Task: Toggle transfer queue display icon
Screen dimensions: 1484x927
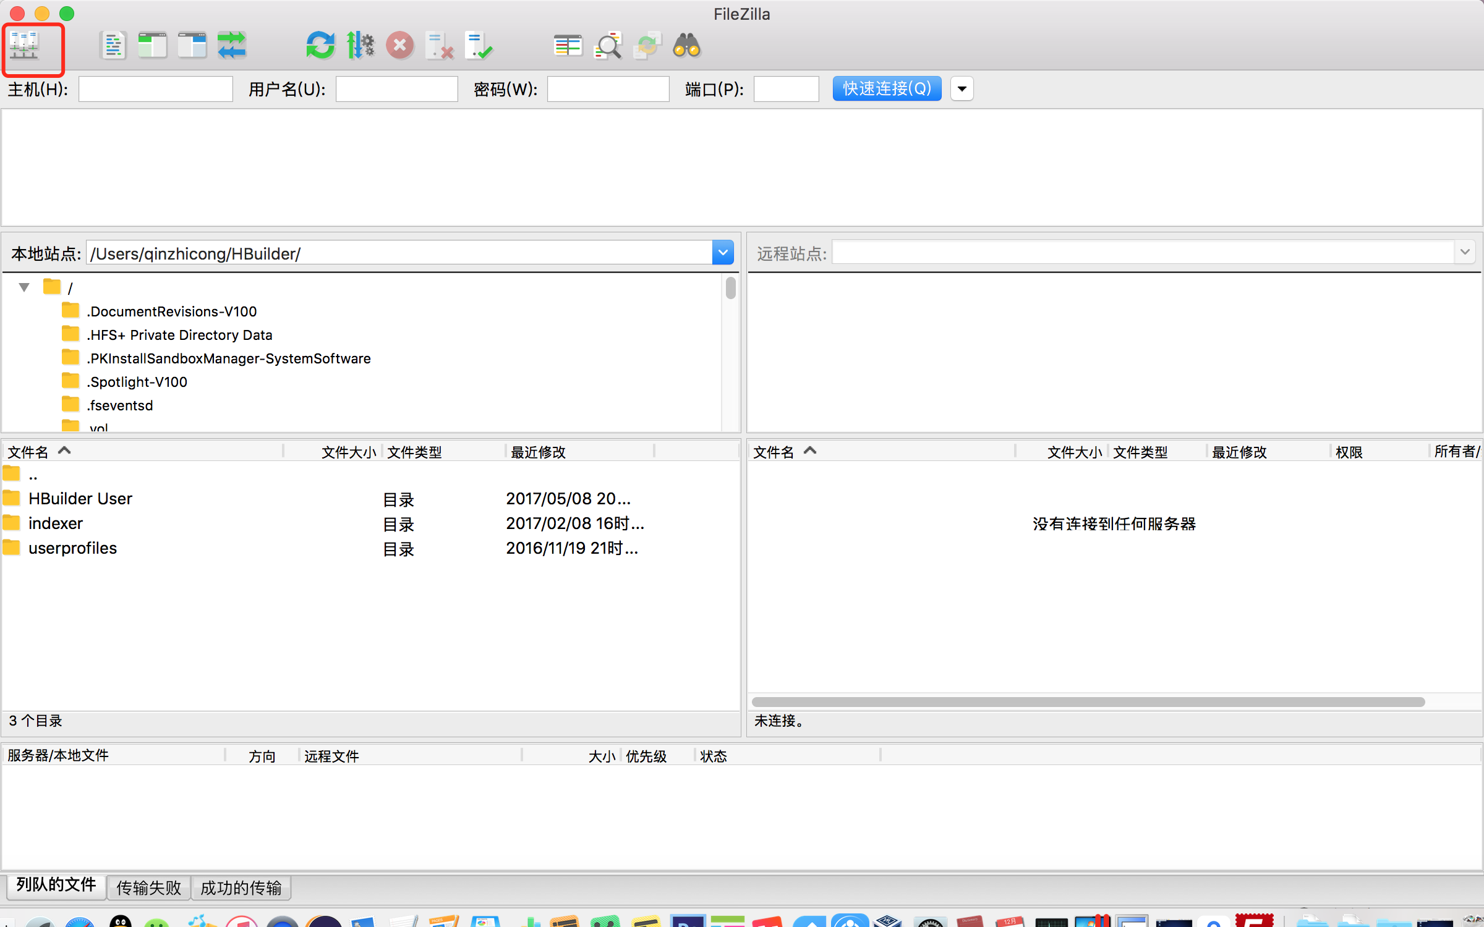Action: click(x=232, y=46)
